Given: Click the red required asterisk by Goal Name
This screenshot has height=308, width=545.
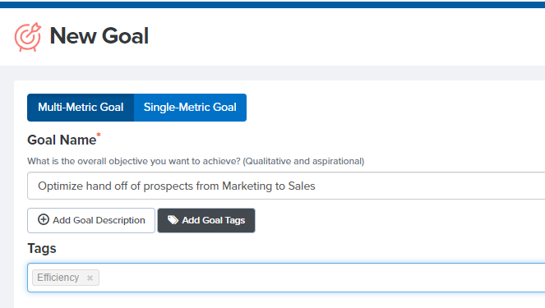Looking at the screenshot, I should 99,135.
